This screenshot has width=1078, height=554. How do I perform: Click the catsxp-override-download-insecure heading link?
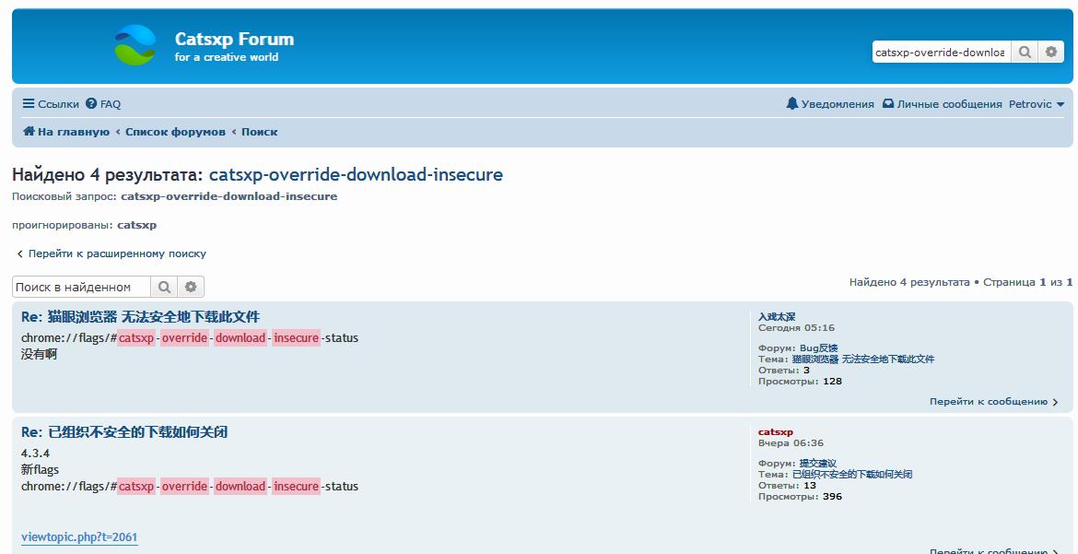(356, 175)
